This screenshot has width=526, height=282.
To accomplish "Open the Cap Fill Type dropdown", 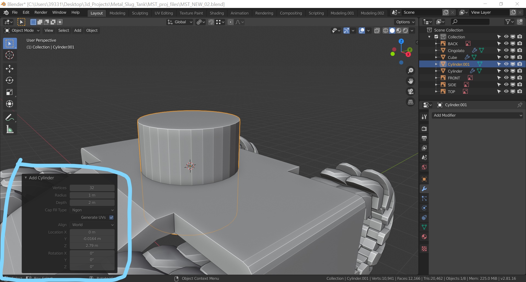I will pos(92,210).
